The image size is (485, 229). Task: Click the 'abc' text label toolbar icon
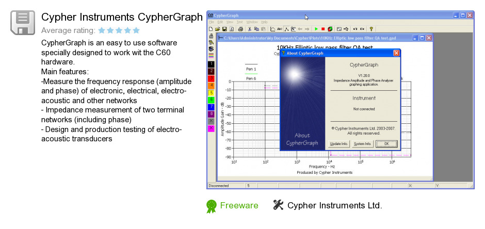[280, 29]
